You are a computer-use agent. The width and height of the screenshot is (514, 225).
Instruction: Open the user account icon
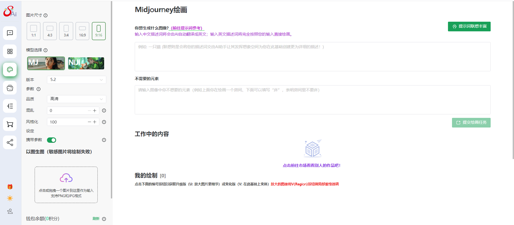click(10, 211)
